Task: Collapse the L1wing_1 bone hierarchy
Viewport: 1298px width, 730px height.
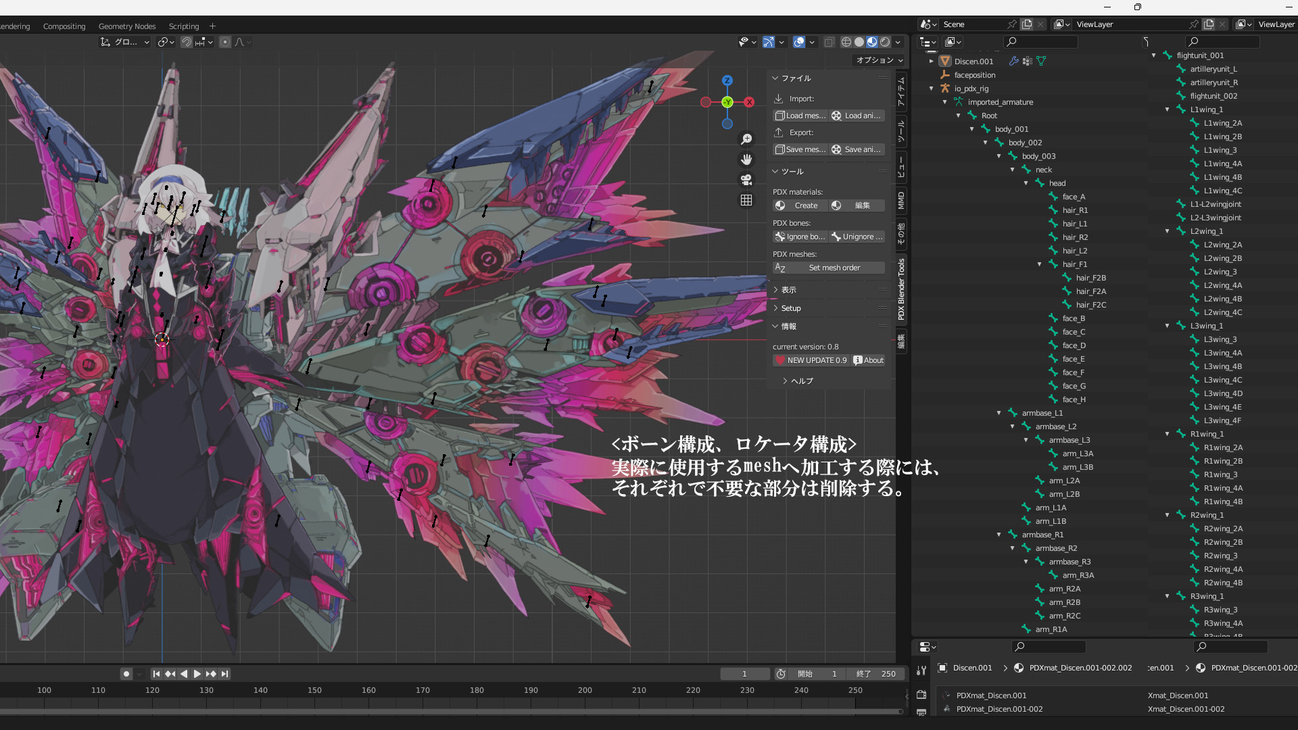Action: (x=1168, y=109)
